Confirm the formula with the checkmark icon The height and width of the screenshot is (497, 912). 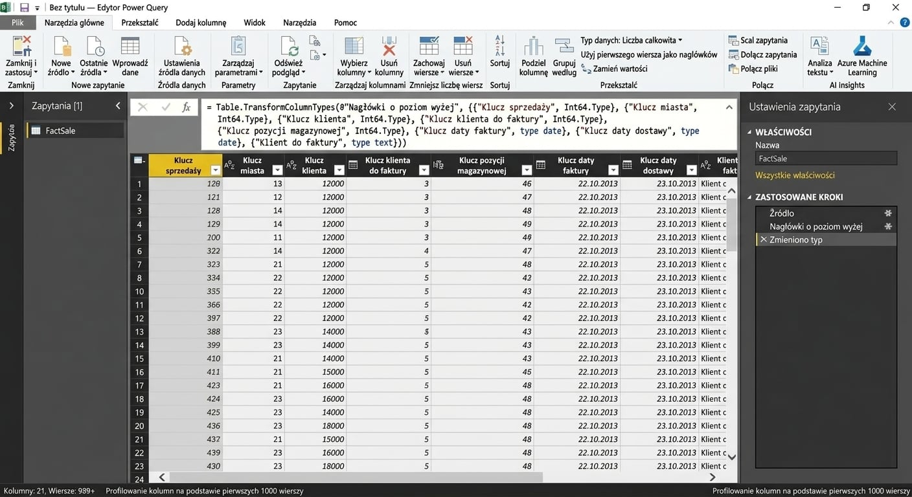click(x=166, y=107)
